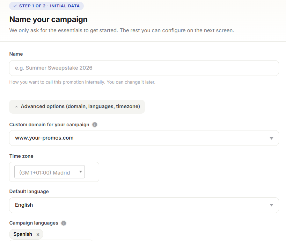The height and width of the screenshot is (241, 286).
Task: Click the small triangle on the Madrid time zone select
Action: [x=81, y=172]
